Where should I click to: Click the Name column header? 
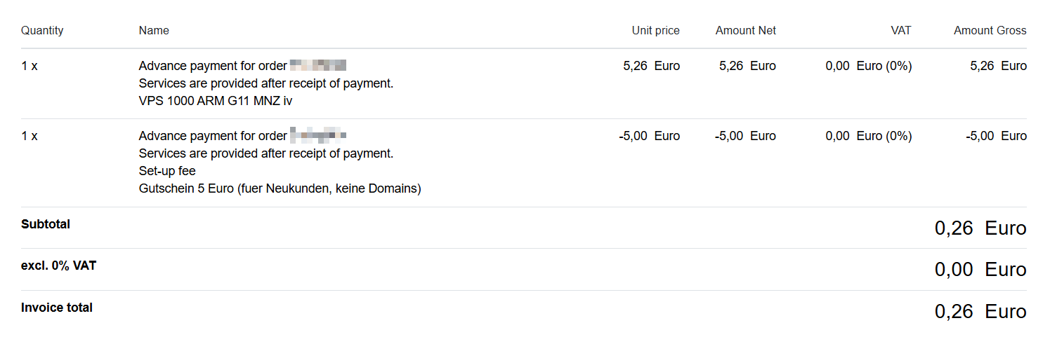pos(154,30)
